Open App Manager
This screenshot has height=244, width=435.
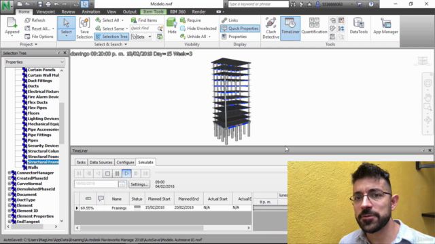385,26
